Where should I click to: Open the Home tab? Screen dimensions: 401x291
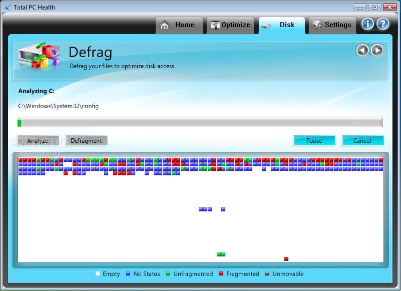179,25
